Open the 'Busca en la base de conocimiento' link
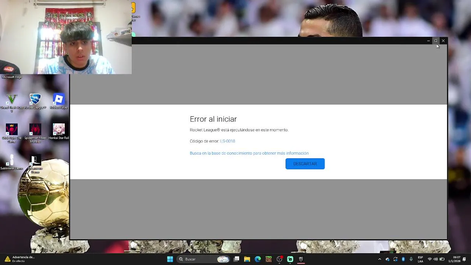The height and width of the screenshot is (265, 471). [x=249, y=153]
